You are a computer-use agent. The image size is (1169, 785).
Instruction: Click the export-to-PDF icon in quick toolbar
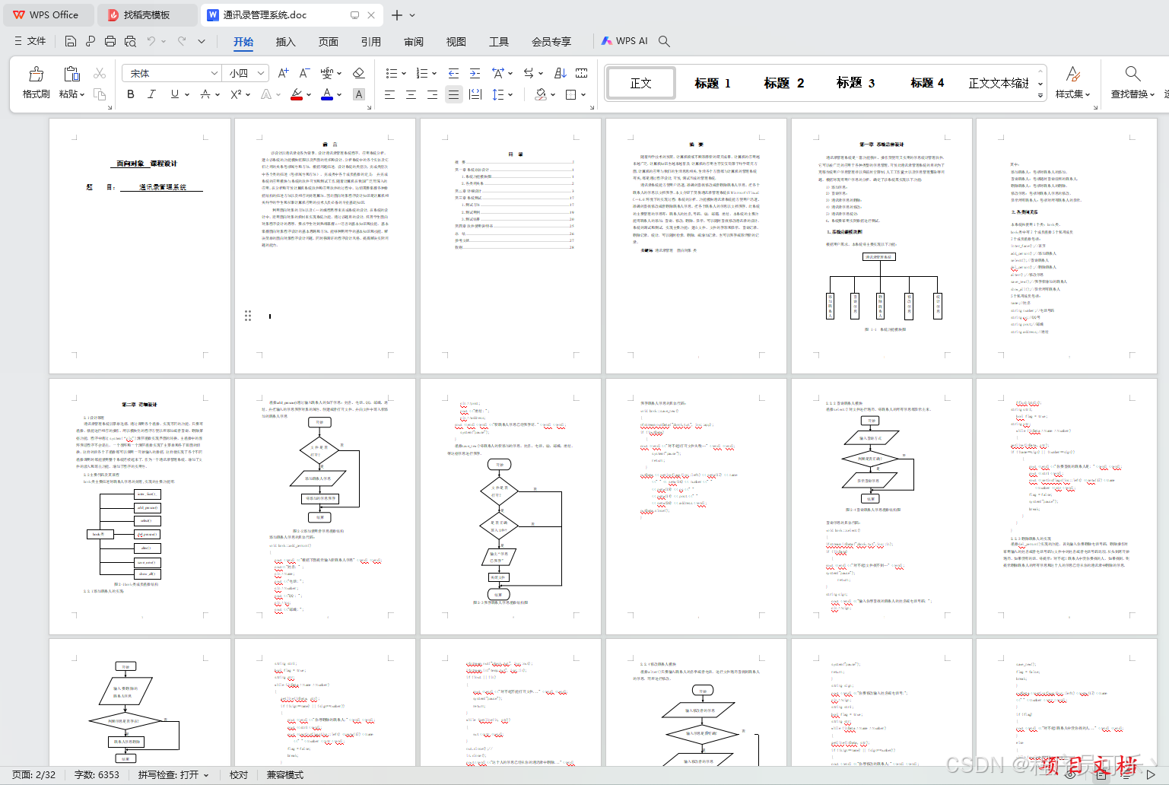click(x=91, y=41)
